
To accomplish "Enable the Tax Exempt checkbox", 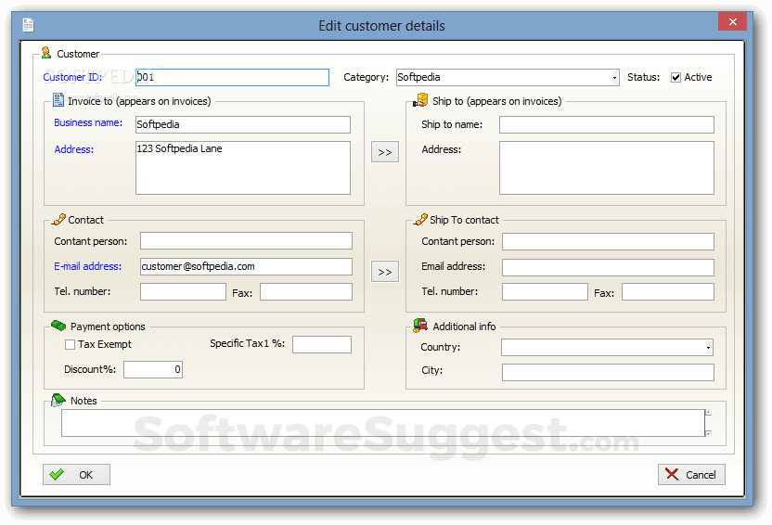I will coord(71,345).
